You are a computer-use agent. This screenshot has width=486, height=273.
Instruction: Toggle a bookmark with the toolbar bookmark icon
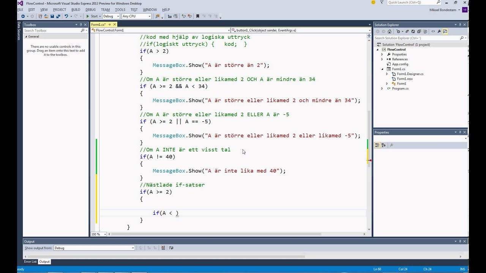[x=197, y=16]
